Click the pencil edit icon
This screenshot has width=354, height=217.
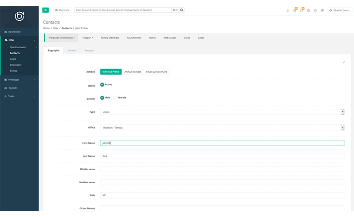[x=344, y=62]
